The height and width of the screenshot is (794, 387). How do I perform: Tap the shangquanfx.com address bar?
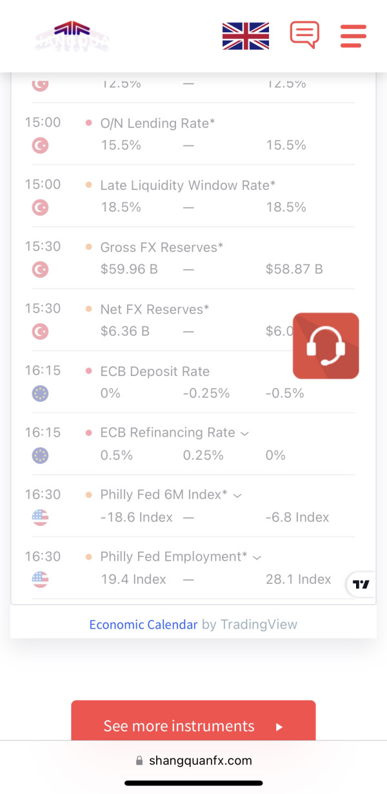tap(200, 760)
